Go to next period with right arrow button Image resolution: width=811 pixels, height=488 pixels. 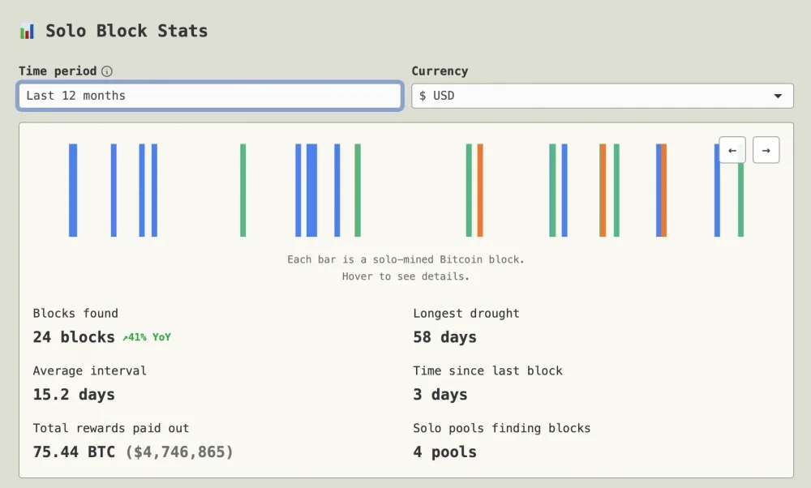[766, 151]
